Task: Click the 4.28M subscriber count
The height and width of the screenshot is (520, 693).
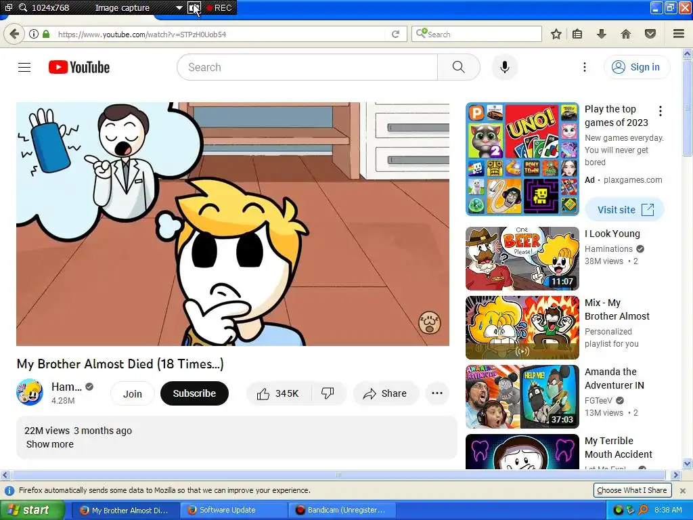Action: pyautogui.click(x=63, y=401)
